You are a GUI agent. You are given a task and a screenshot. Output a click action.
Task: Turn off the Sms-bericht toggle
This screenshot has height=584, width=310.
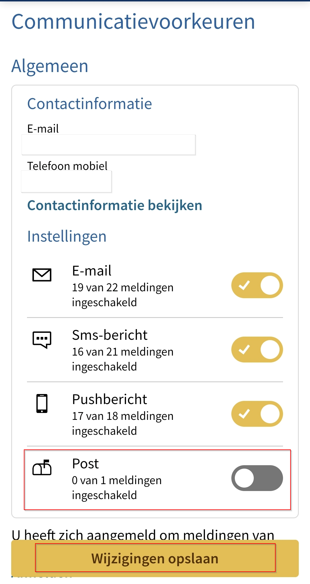(257, 350)
